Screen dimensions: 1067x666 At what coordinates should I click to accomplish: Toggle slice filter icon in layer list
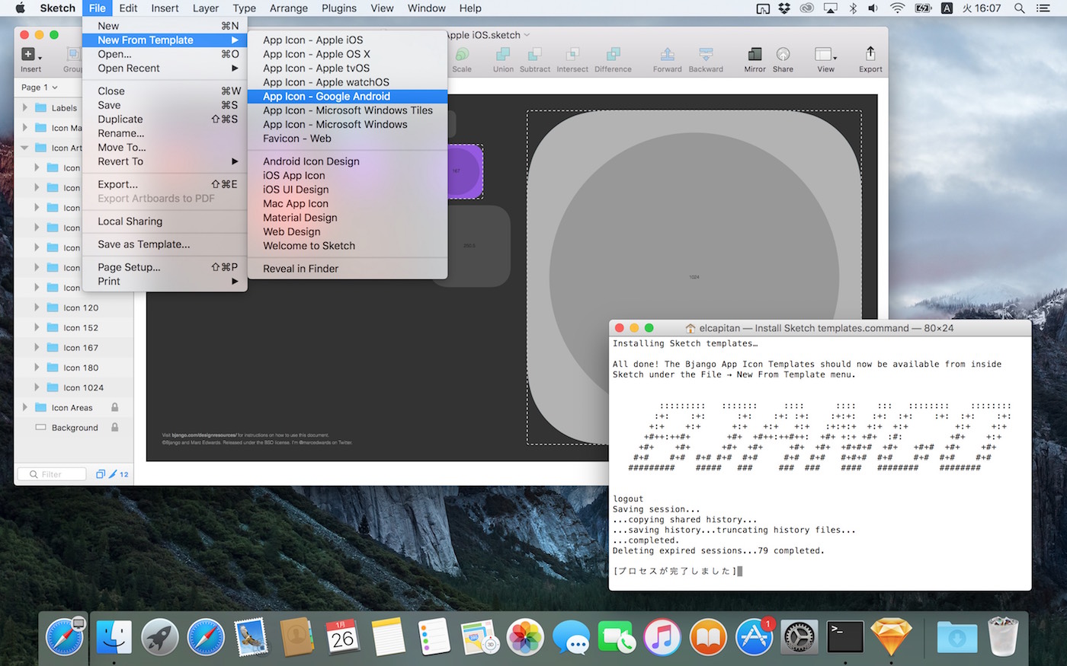pos(114,474)
